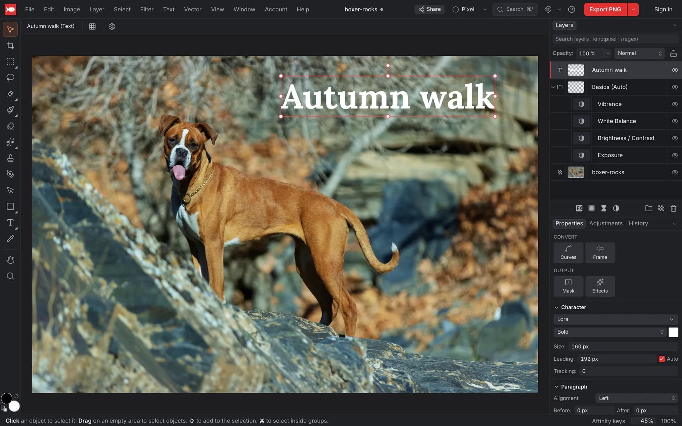Open the Filter menu
Screen dimensions: 682x426
click(147, 9)
